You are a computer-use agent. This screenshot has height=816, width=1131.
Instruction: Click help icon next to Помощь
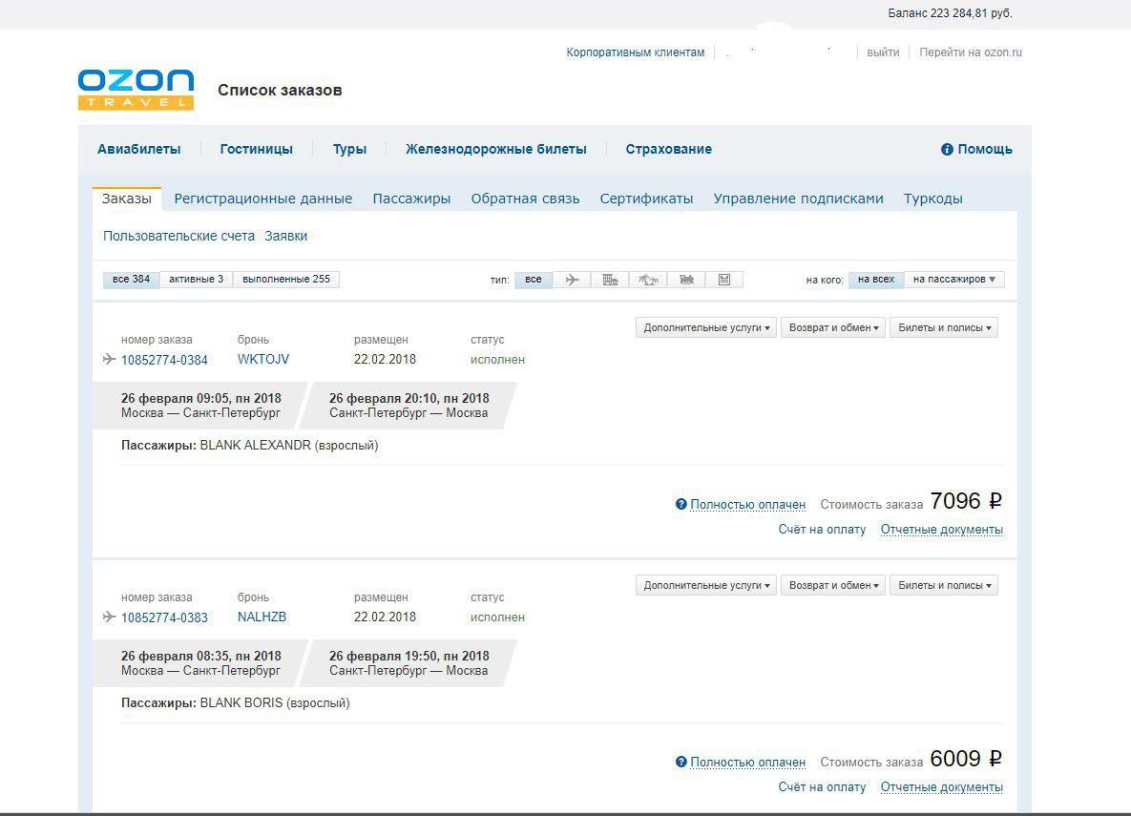[947, 150]
